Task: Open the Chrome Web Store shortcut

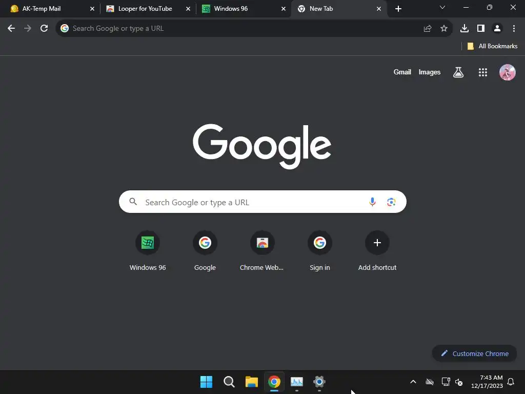Action: point(262,250)
